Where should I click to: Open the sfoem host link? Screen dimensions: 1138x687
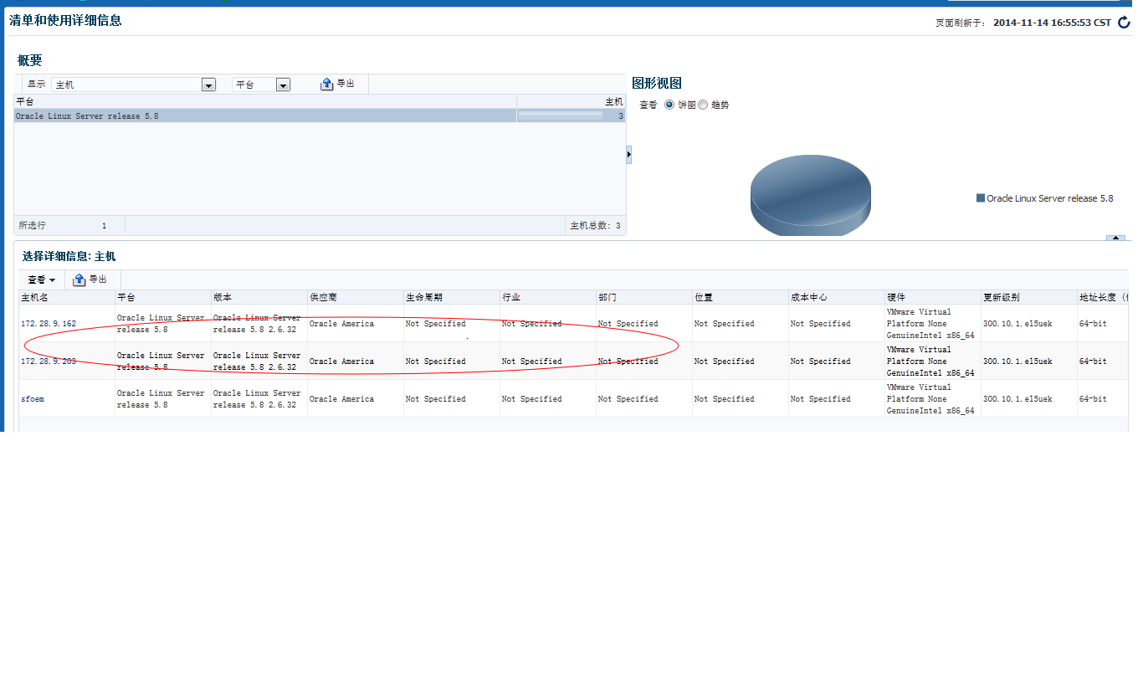(x=33, y=399)
